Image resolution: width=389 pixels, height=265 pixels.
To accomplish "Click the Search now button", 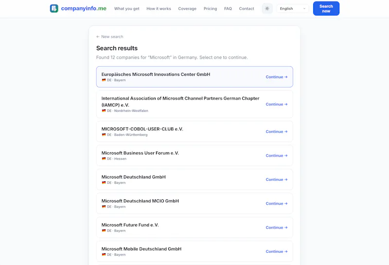I will 326,8.
